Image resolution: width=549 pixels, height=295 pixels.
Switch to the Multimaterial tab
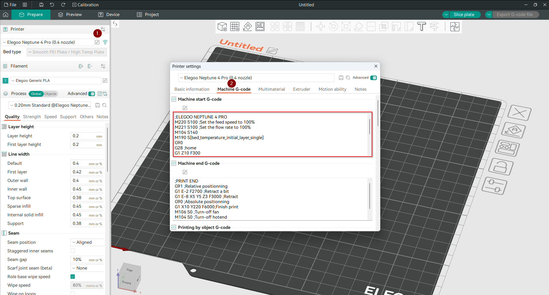[272, 89]
